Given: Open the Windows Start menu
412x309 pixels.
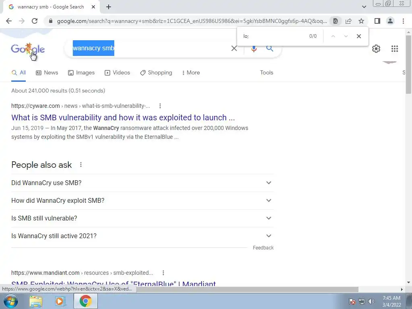Looking at the screenshot, I should coord(10,301).
